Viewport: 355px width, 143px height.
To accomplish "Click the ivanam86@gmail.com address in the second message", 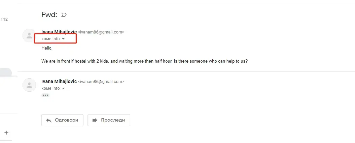I will pyautogui.click(x=101, y=82).
